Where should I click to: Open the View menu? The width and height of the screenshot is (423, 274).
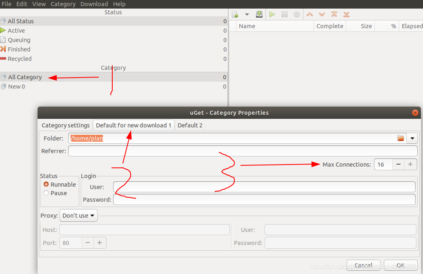[x=39, y=4]
